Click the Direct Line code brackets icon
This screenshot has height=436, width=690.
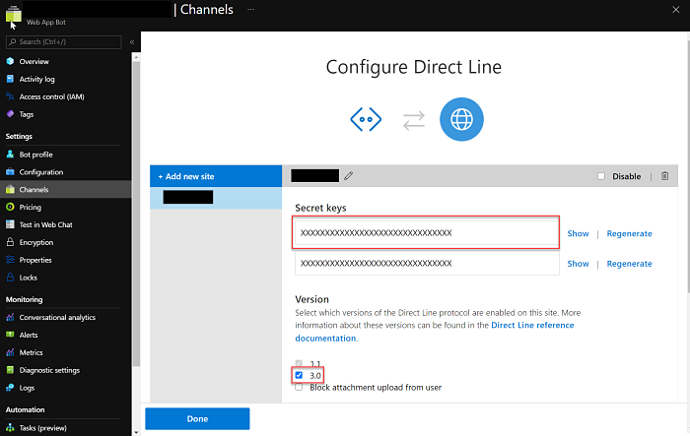tap(366, 119)
